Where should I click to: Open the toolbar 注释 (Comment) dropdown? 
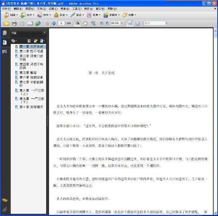[x=129, y=15]
